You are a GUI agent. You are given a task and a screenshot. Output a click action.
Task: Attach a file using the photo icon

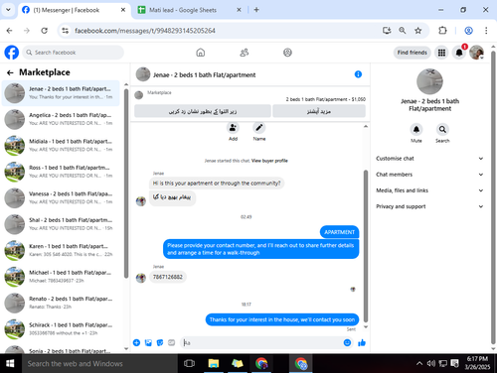point(148,342)
